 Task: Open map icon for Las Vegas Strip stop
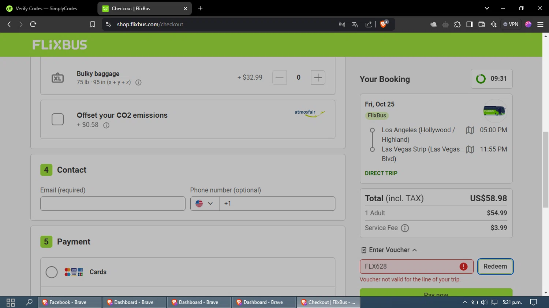click(x=470, y=149)
